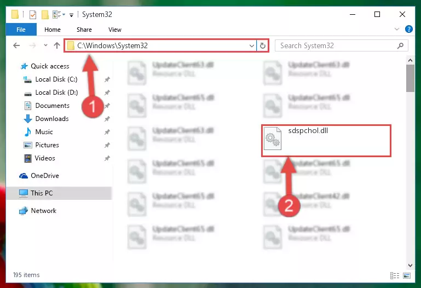This screenshot has height=288, width=421.
Task: Go up one folder level
Action: click(x=56, y=45)
